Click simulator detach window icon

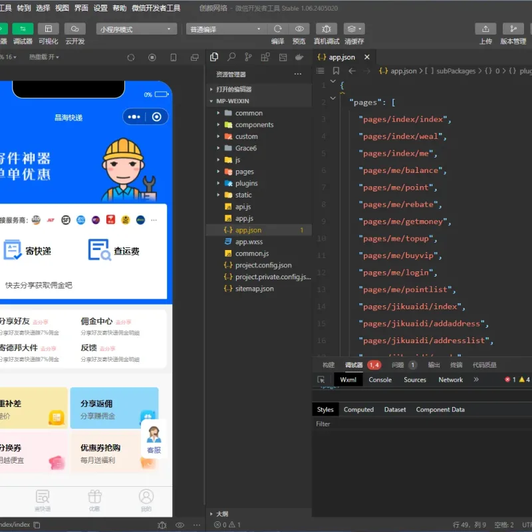pyautogui.click(x=195, y=57)
